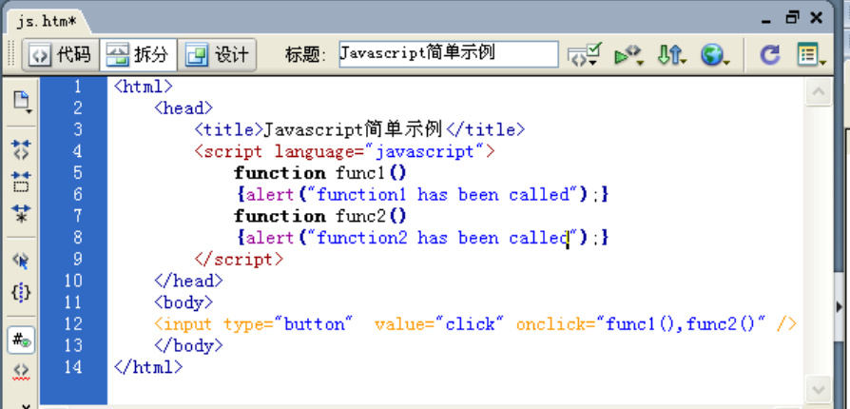Click the scroll up arrow of code pane
The height and width of the screenshot is (409, 850).
(x=818, y=91)
